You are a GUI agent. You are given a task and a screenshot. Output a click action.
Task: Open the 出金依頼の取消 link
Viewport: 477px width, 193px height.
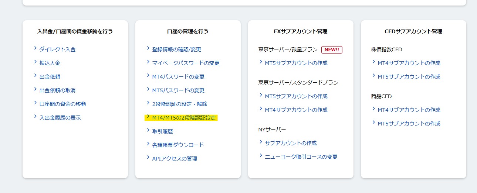tap(57, 90)
